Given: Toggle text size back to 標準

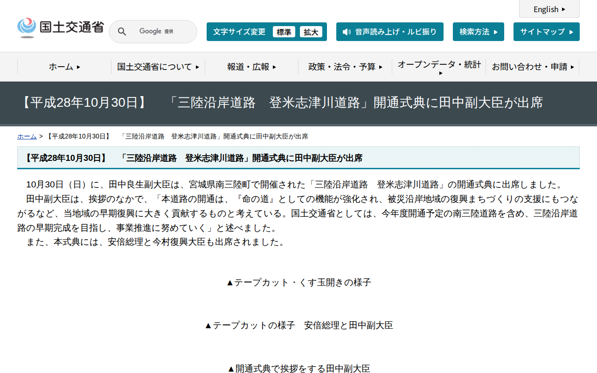Looking at the screenshot, I should [284, 32].
